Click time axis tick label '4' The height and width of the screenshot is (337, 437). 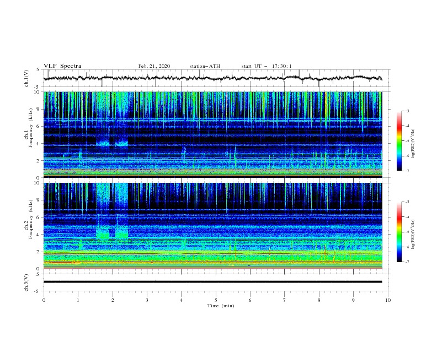[x=182, y=300]
